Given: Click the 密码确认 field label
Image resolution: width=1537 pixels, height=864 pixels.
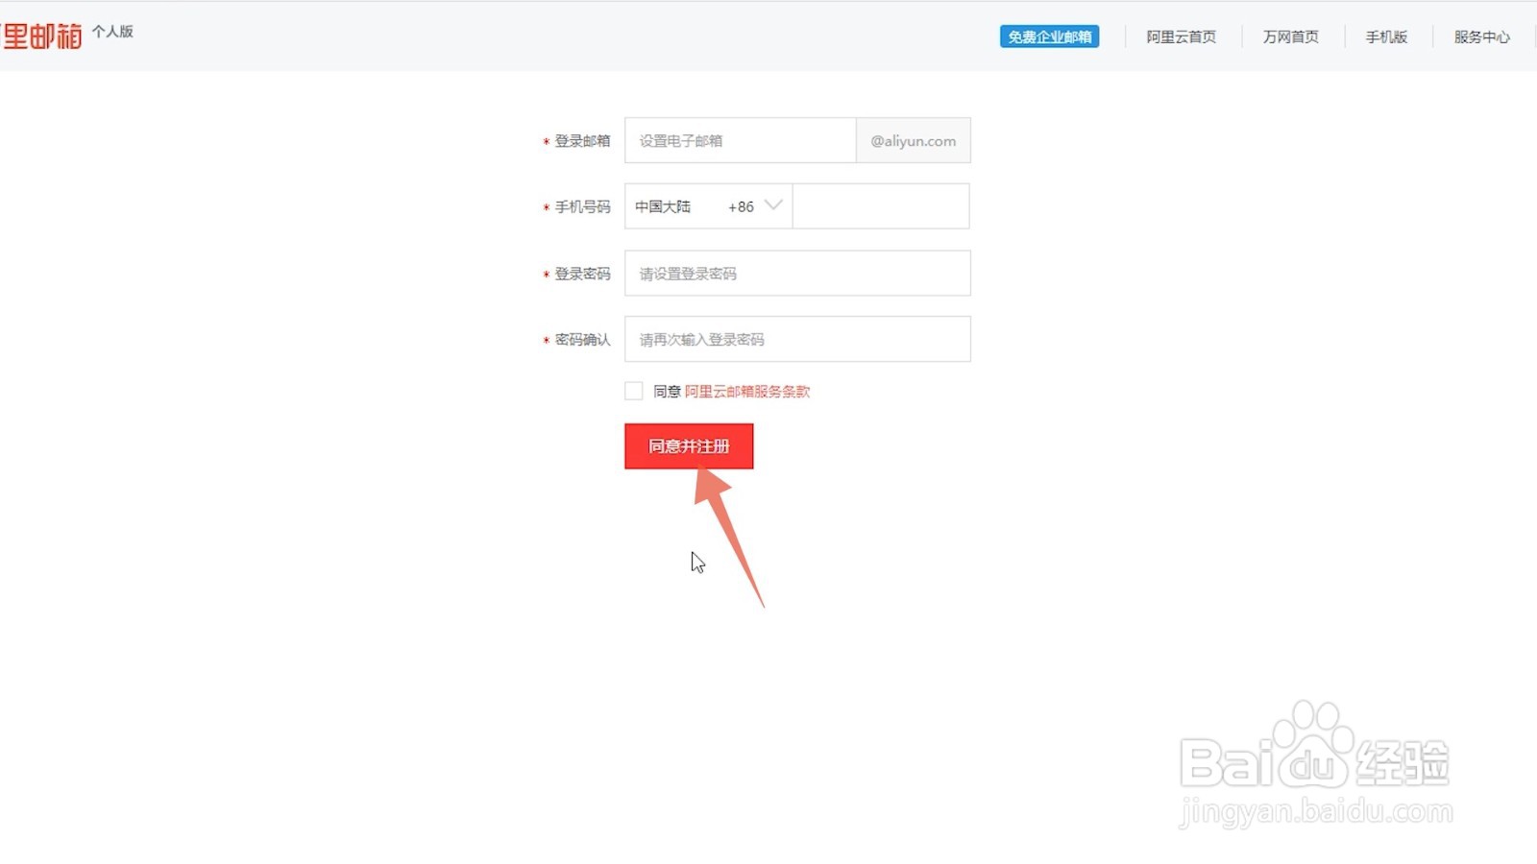Looking at the screenshot, I should [582, 340].
